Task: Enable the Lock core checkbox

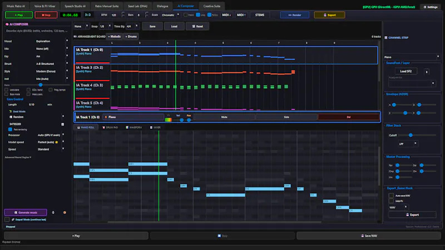Action: 6,90
